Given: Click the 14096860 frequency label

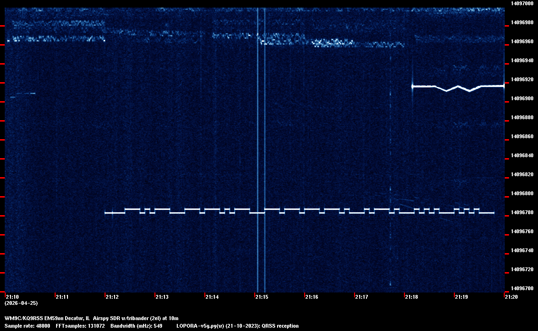Looking at the screenshot, I should (521, 136).
